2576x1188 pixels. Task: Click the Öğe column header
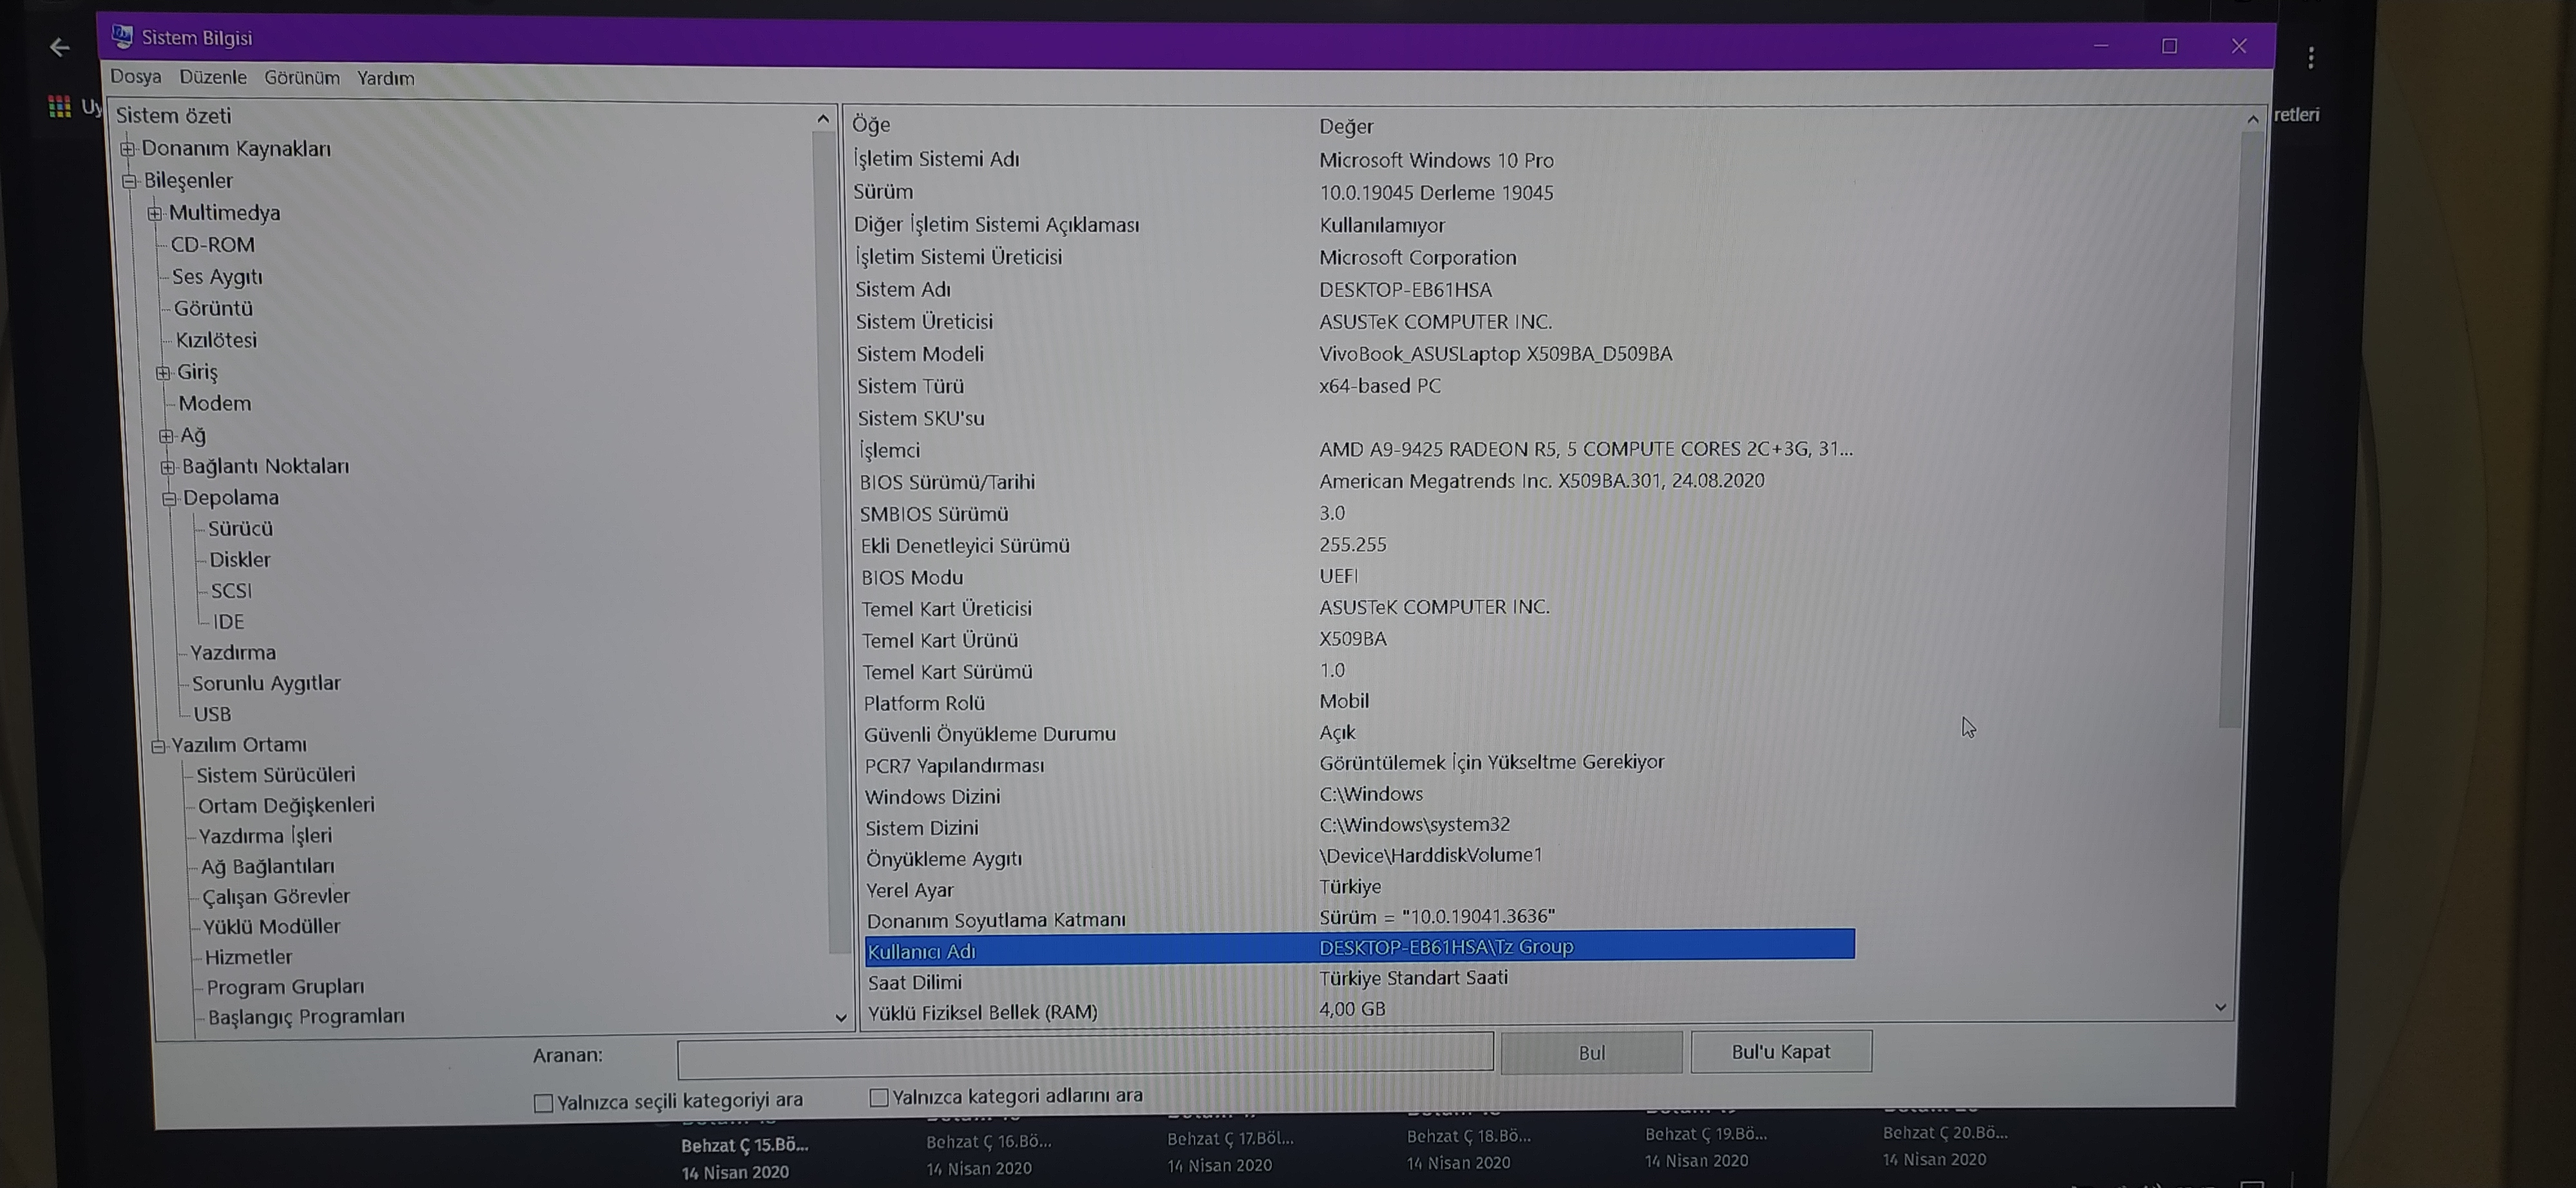coord(871,125)
